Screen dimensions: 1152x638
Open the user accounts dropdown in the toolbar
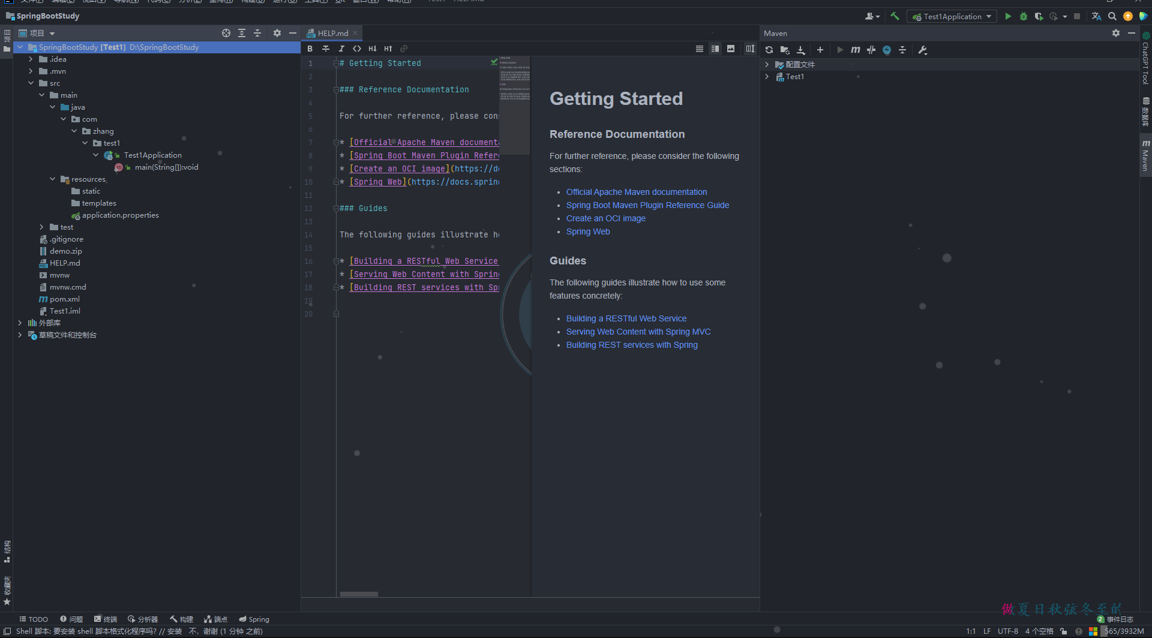coord(872,16)
